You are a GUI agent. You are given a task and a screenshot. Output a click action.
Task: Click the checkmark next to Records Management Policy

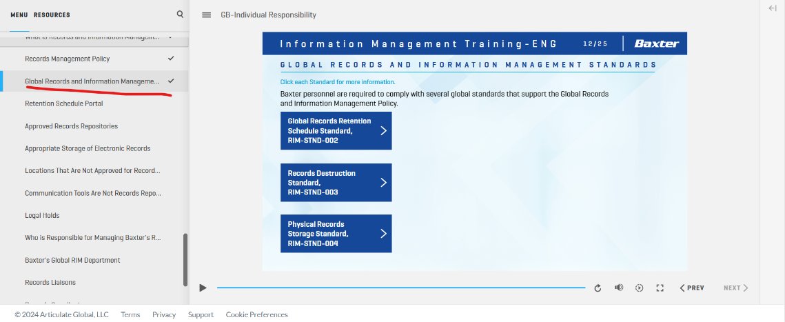(x=171, y=59)
